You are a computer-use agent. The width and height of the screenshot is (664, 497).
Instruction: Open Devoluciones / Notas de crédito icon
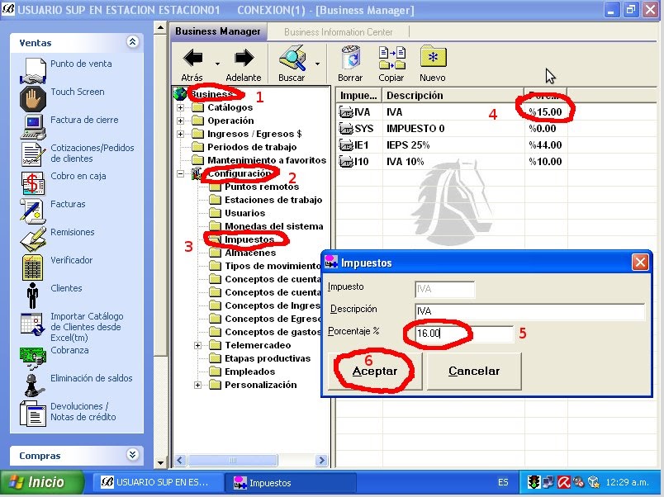[32, 413]
